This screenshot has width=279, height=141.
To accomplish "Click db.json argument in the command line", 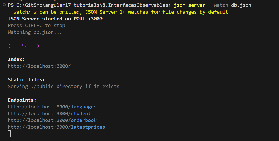I will (241, 5).
